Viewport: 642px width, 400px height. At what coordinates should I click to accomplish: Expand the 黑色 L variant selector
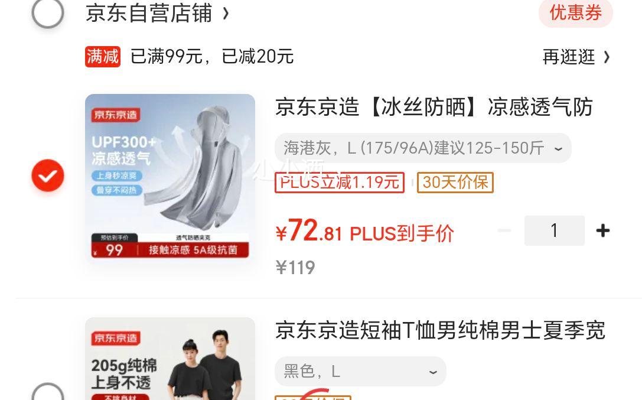click(360, 371)
